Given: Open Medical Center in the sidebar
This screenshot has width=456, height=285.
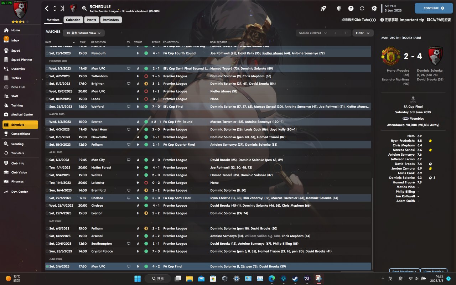Looking at the screenshot, I should click(20, 115).
